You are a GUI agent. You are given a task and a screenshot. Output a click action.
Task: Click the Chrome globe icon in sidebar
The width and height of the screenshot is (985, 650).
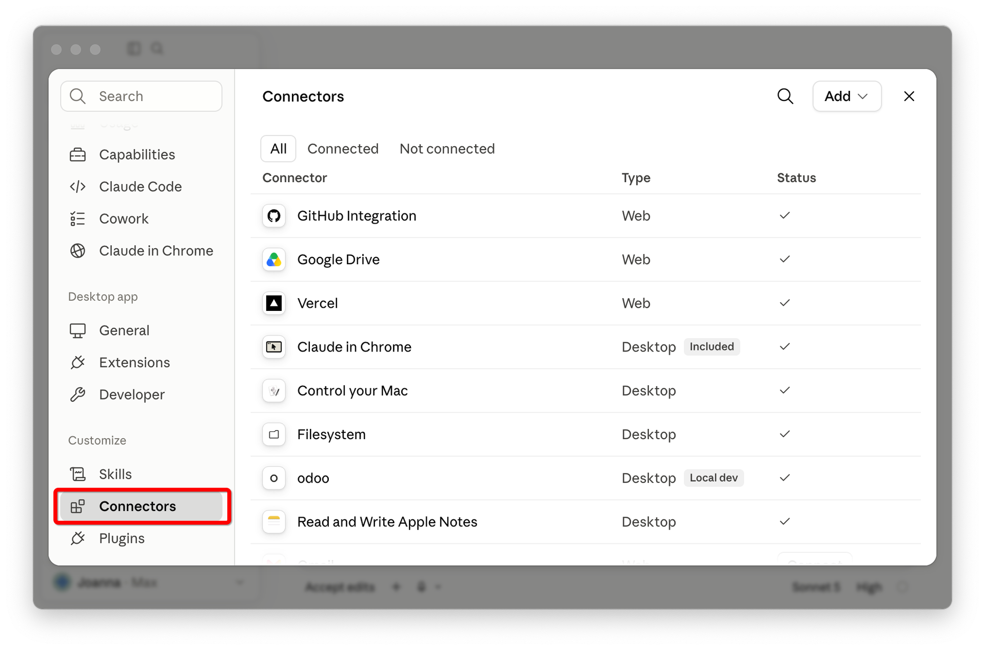(77, 251)
